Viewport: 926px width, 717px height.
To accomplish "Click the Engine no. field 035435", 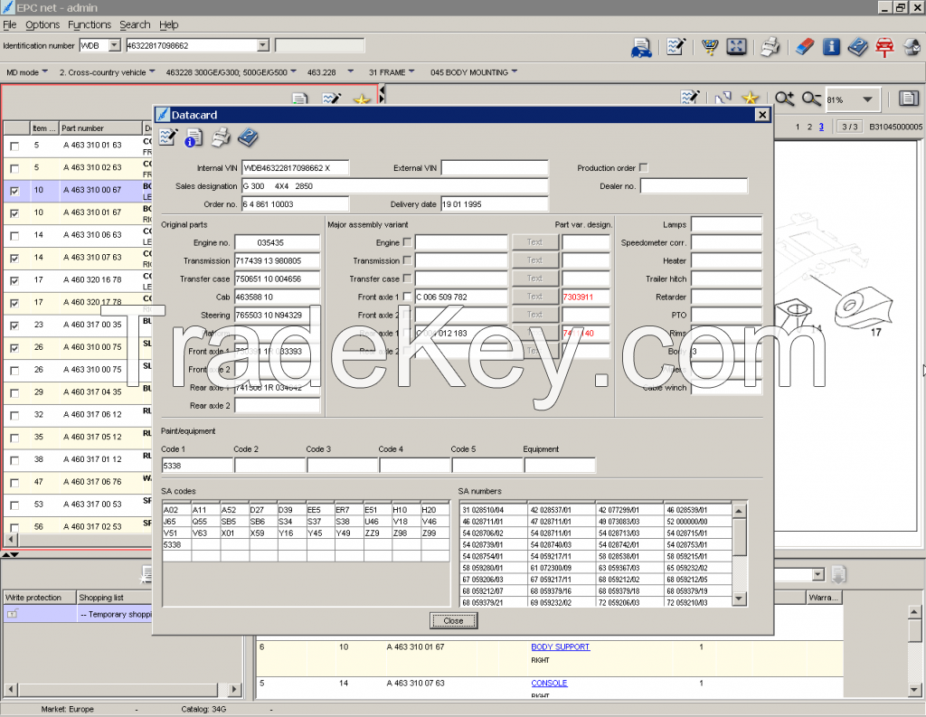I will click(277, 242).
